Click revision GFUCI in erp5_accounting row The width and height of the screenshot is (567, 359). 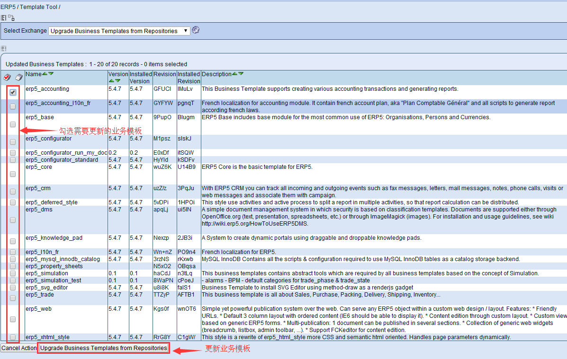tap(162, 89)
